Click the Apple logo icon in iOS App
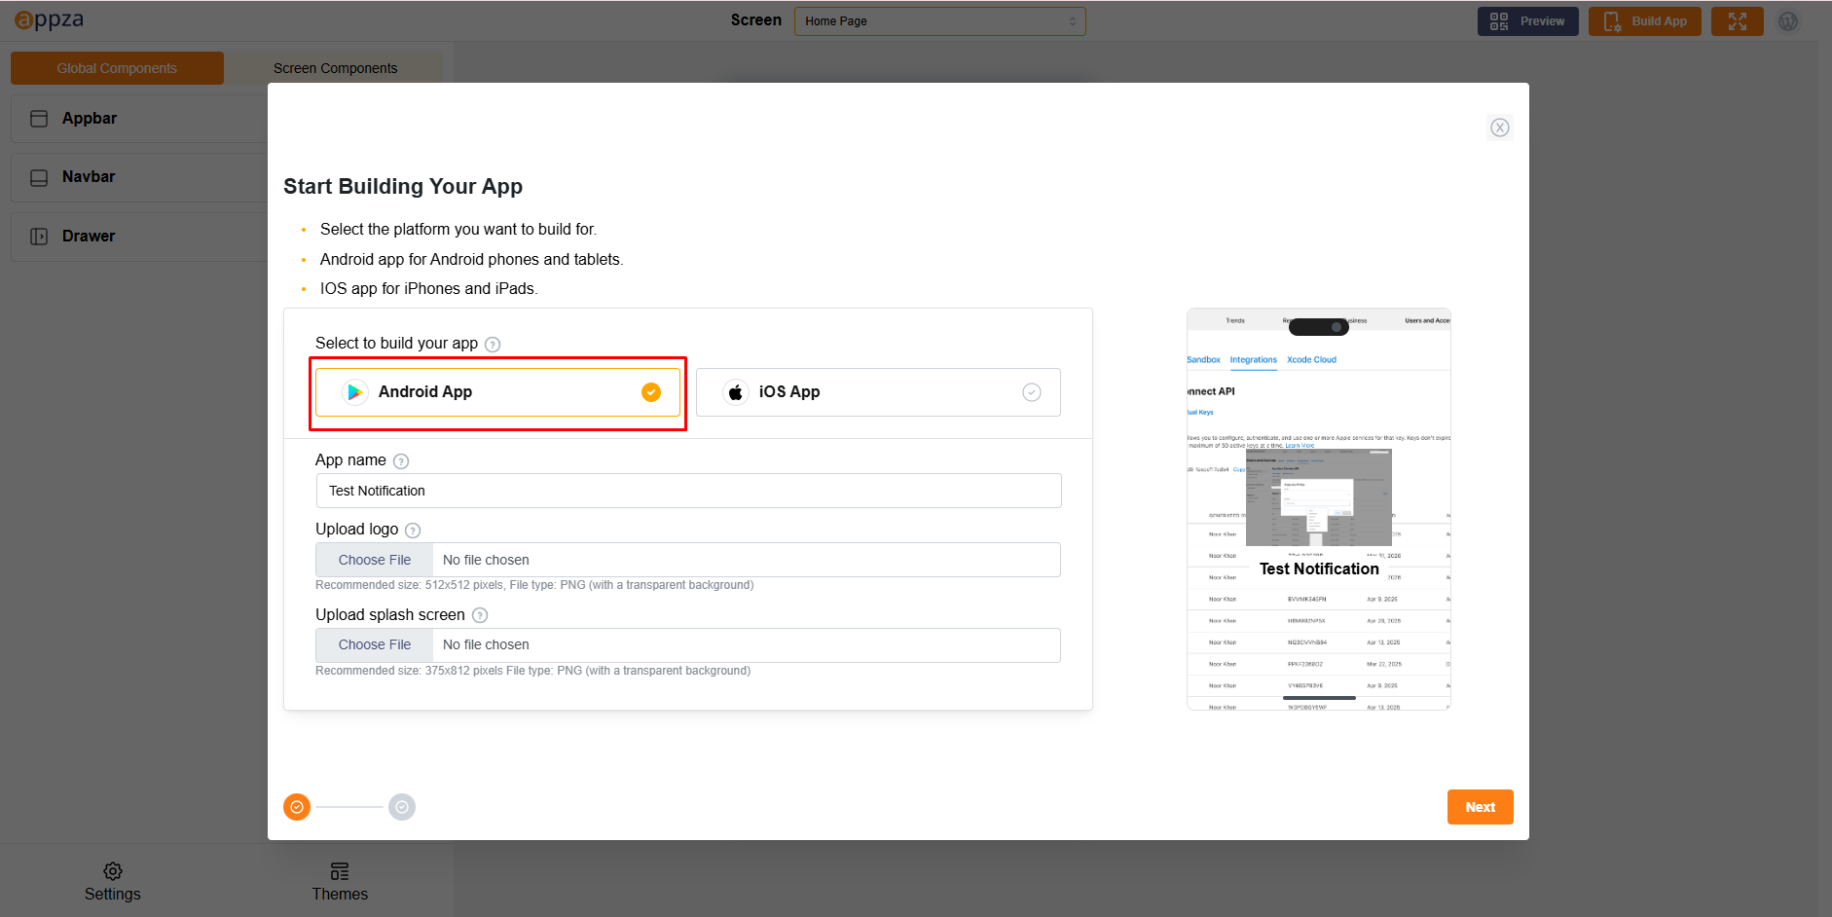The image size is (1832, 917). tap(736, 392)
